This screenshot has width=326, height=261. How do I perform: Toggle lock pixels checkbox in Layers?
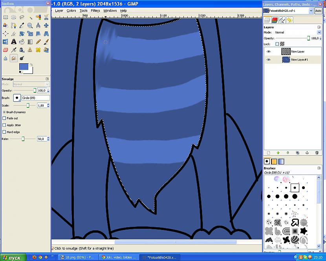click(277, 44)
